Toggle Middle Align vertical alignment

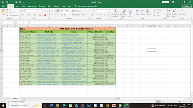click(x=55, y=11)
